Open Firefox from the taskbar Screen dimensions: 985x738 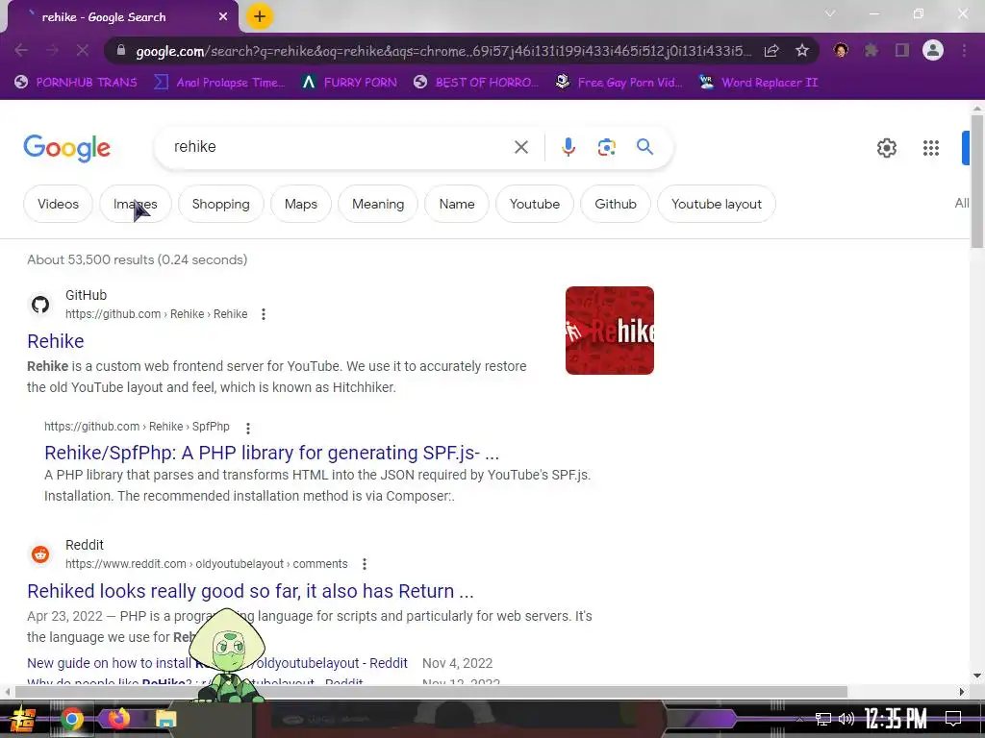click(x=118, y=719)
